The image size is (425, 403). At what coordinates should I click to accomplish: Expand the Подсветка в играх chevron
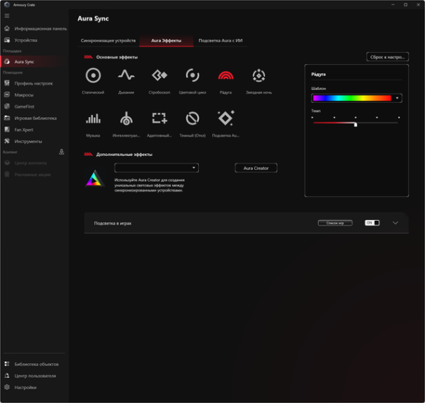tap(395, 223)
